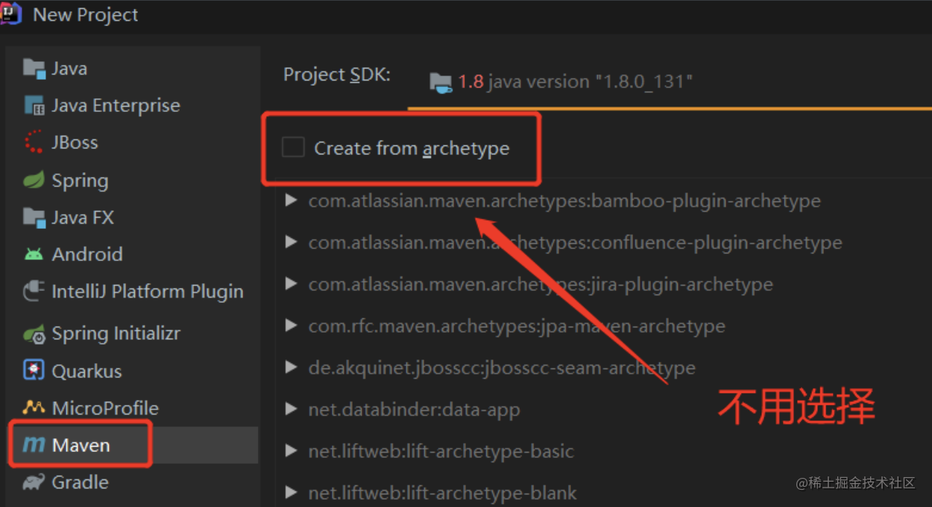The image size is (932, 507).
Task: Click the New Project window title
Action: (x=86, y=15)
